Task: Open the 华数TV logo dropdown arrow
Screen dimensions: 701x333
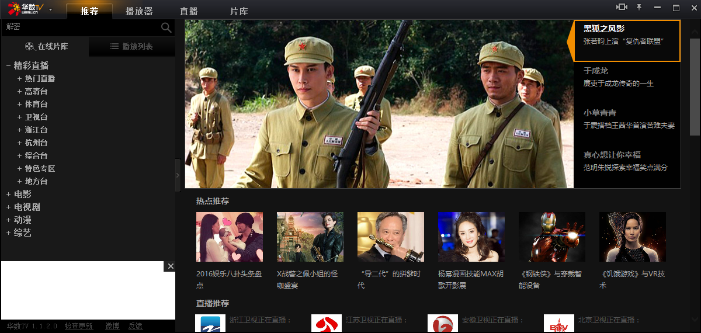Action: click(51, 9)
